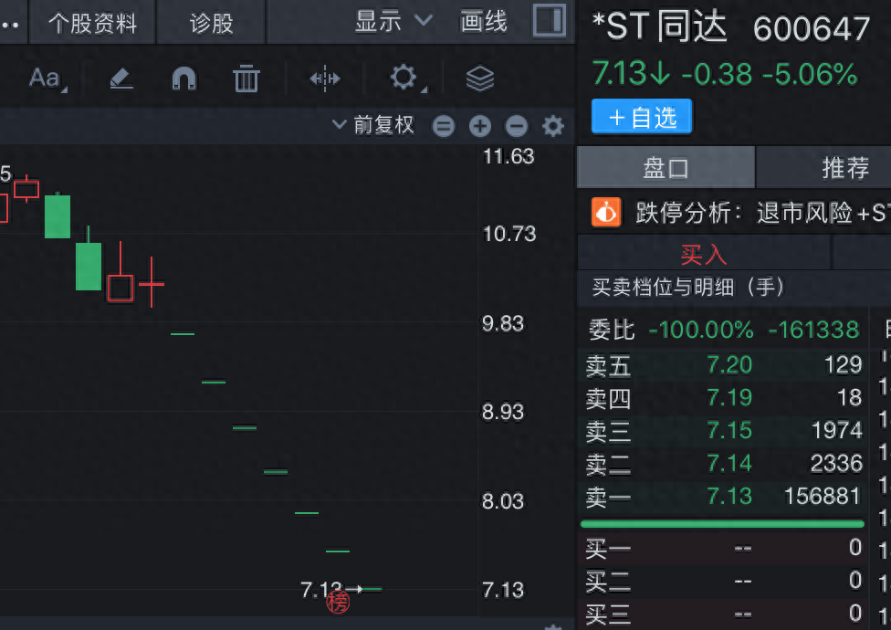
Task: Click the zoom-in plus circle button
Action: point(480,126)
